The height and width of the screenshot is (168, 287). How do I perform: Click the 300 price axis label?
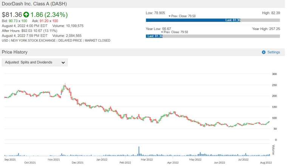tap(274, 74)
